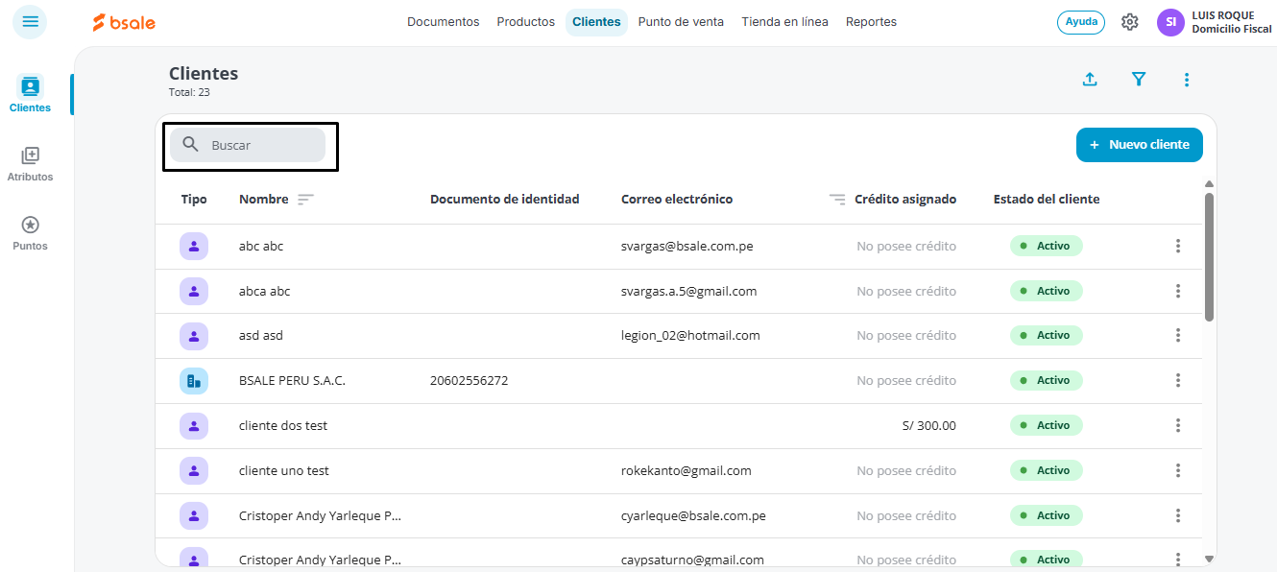Sort by Nombre column icon

point(305,200)
